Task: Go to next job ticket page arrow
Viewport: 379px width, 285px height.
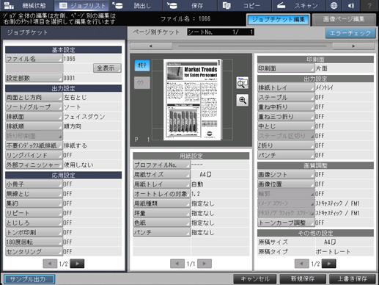Action: tap(77, 264)
